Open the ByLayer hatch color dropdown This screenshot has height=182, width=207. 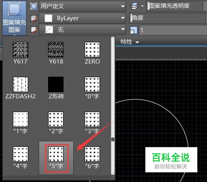82,18
